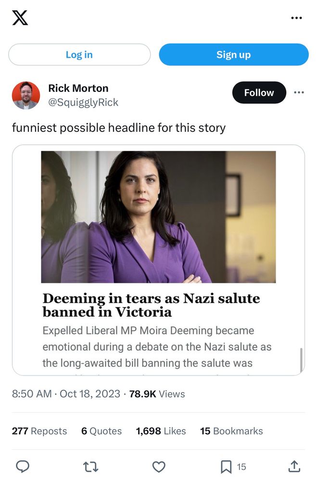Click the X logo at the top
Viewport: 317px width, 481px height.
[x=20, y=18]
